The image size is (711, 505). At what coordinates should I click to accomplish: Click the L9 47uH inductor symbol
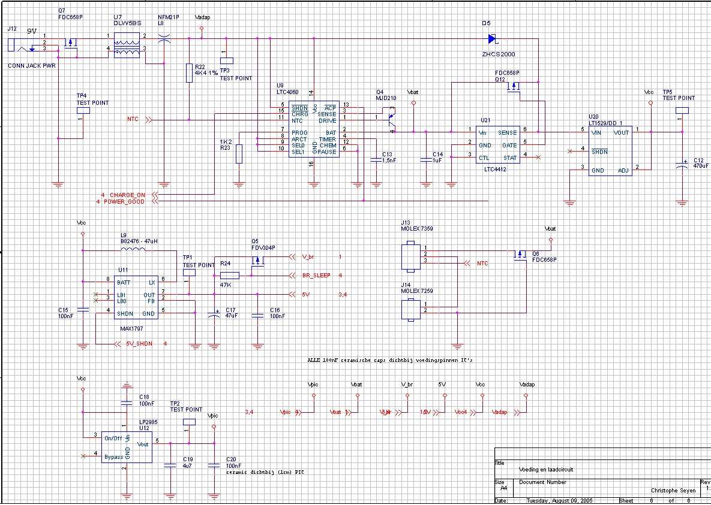(x=131, y=250)
